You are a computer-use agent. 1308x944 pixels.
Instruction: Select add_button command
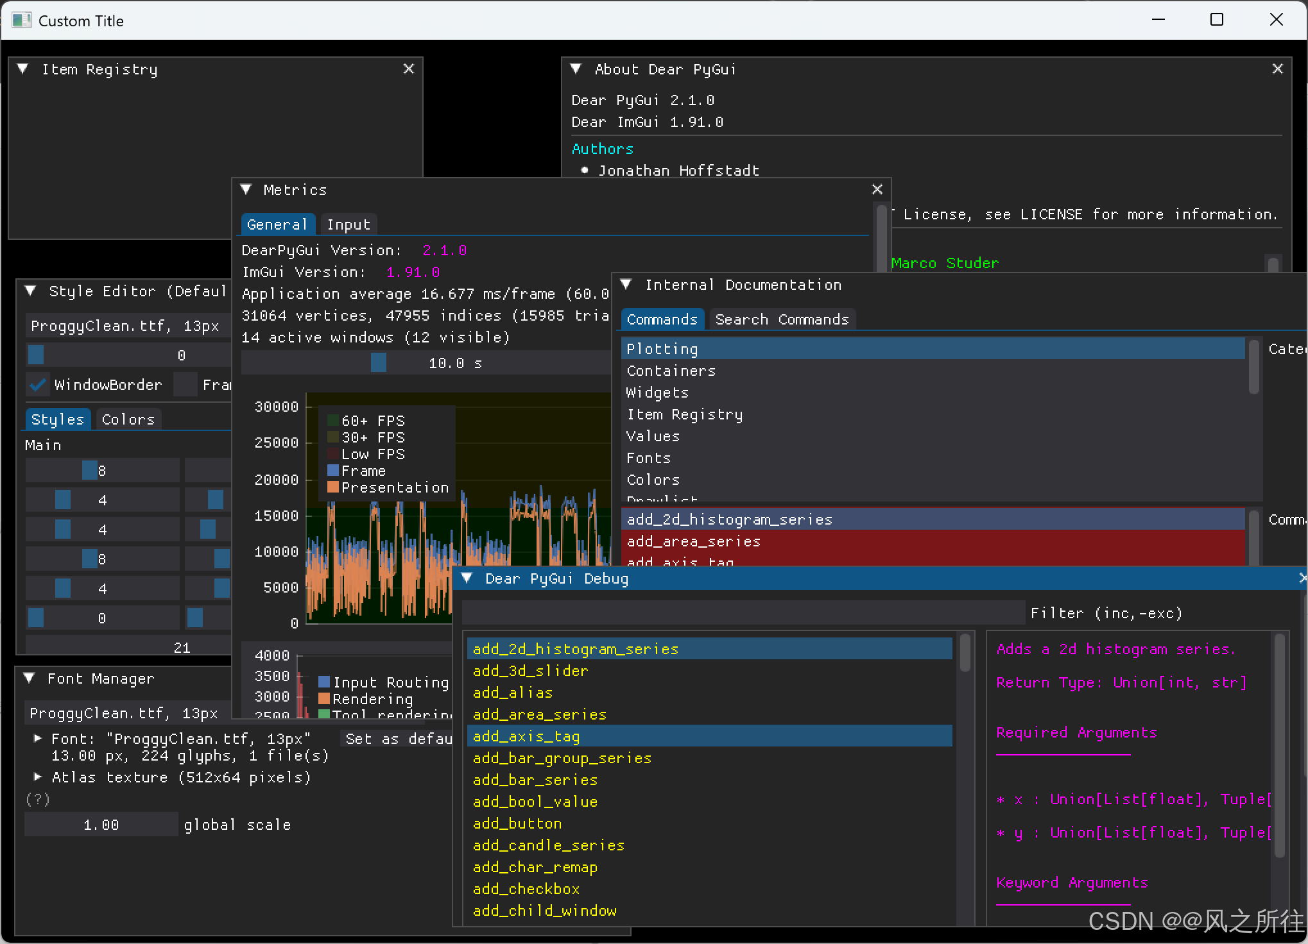point(710,823)
